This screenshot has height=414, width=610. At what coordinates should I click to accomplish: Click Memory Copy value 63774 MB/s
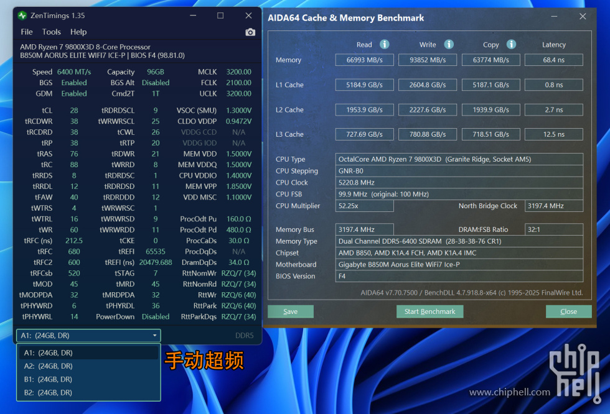(490, 60)
